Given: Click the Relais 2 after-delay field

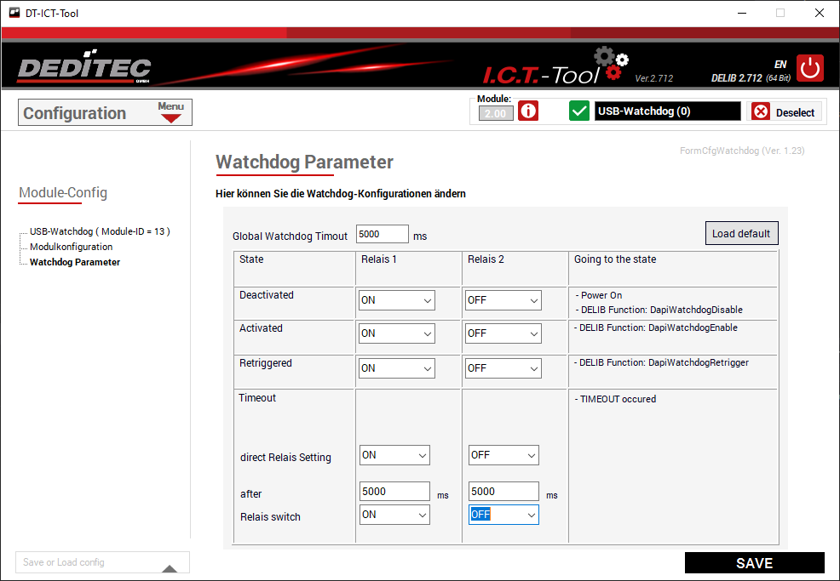Looking at the screenshot, I should click(503, 492).
